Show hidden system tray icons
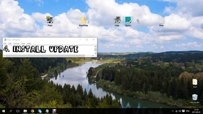The image size is (203, 114). tap(173, 111)
